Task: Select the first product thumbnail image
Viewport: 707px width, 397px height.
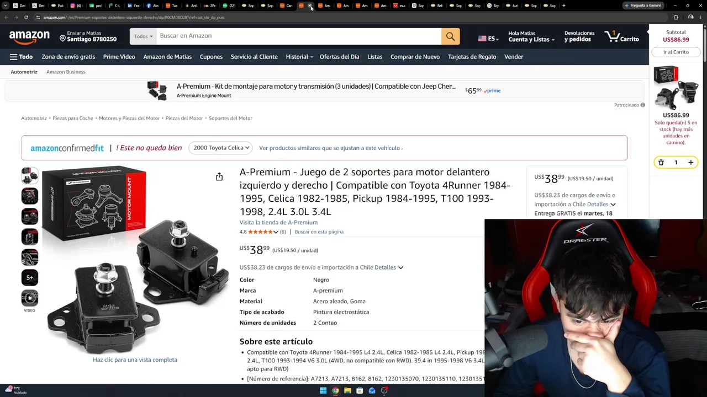Action: point(30,175)
